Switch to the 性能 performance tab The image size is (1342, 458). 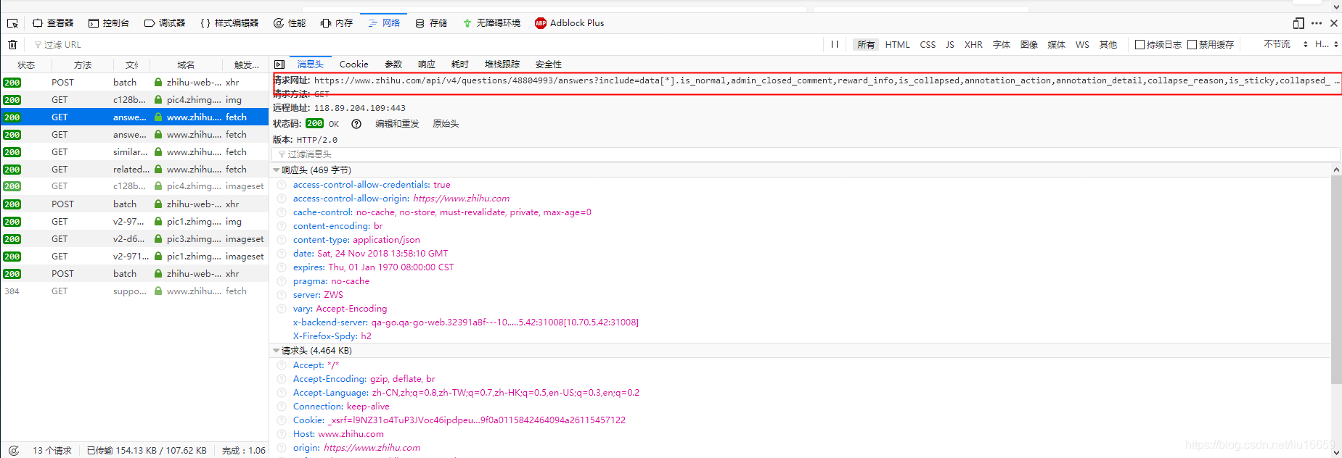290,23
